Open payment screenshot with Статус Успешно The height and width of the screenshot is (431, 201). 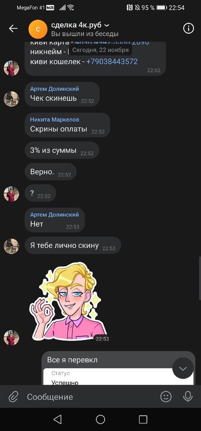[118, 377]
